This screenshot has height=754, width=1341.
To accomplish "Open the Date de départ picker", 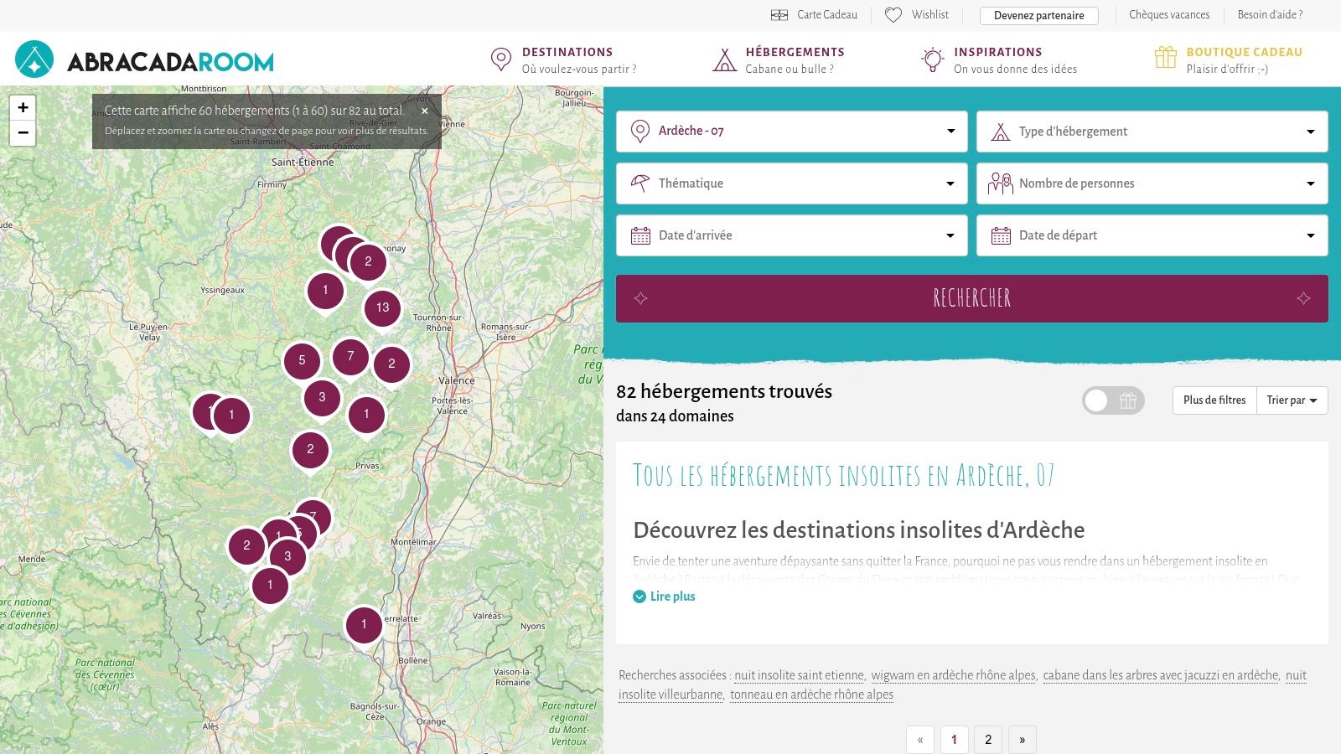I will (x=1152, y=235).
